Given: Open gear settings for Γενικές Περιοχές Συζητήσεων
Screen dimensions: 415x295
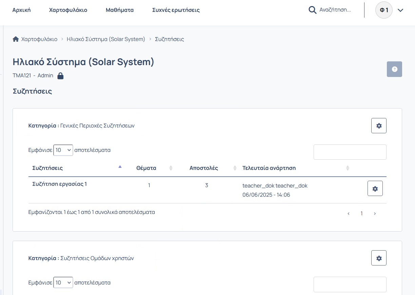Looking at the screenshot, I should coord(379,126).
